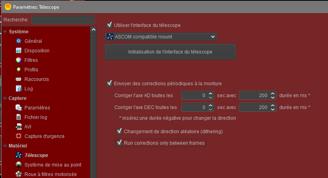Screen dimensions: 328x178
Task: Open the Disposition settings page
Action: pyautogui.click(x=37, y=50)
